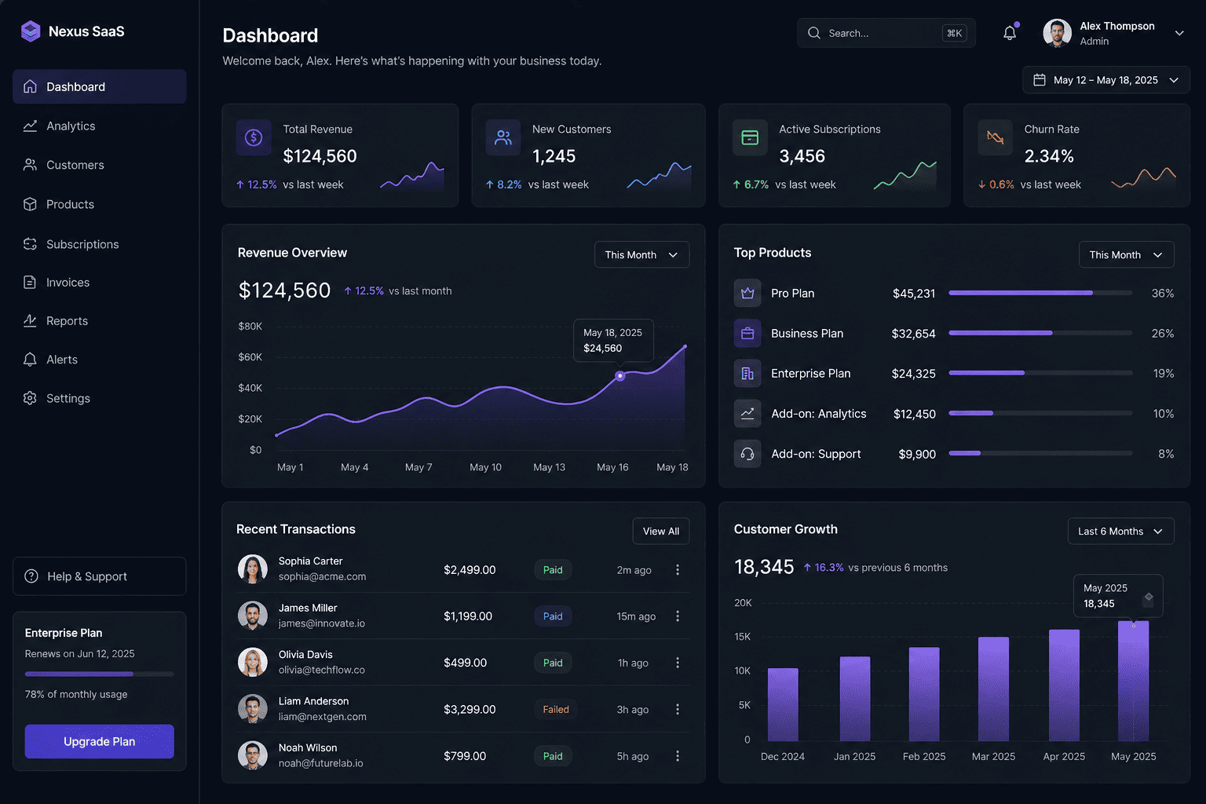Click the Enterprise Plan building icon
This screenshot has height=804, width=1206.
point(747,374)
